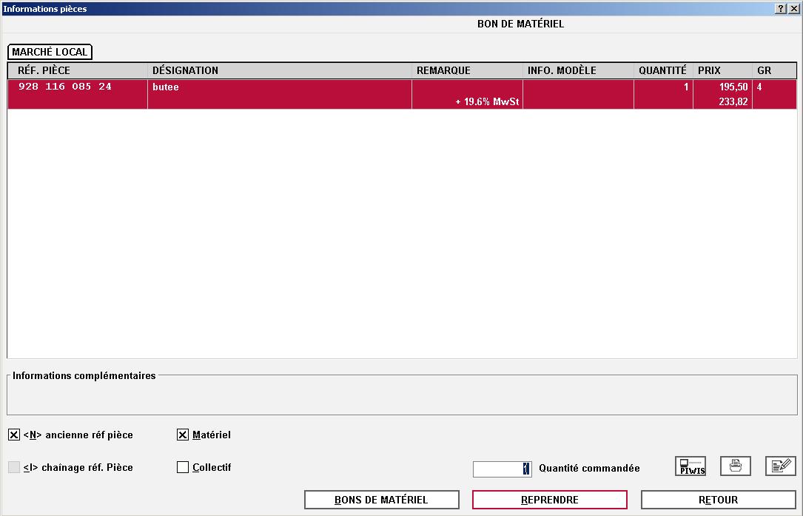Click the Quantité commandée input field
The width and height of the screenshot is (803, 516).
[502, 469]
